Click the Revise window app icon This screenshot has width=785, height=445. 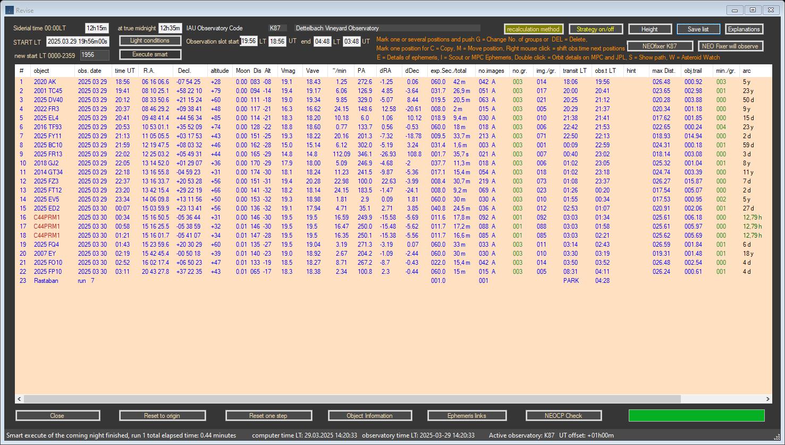(9, 10)
